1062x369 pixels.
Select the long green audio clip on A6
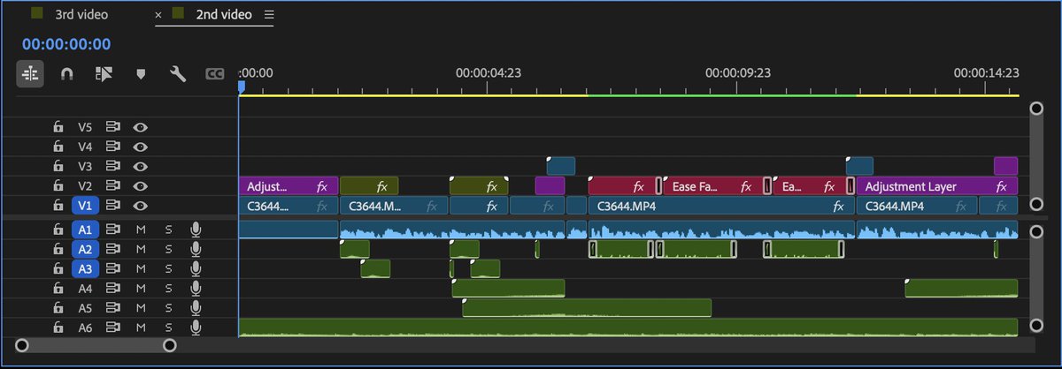pyautogui.click(x=628, y=327)
